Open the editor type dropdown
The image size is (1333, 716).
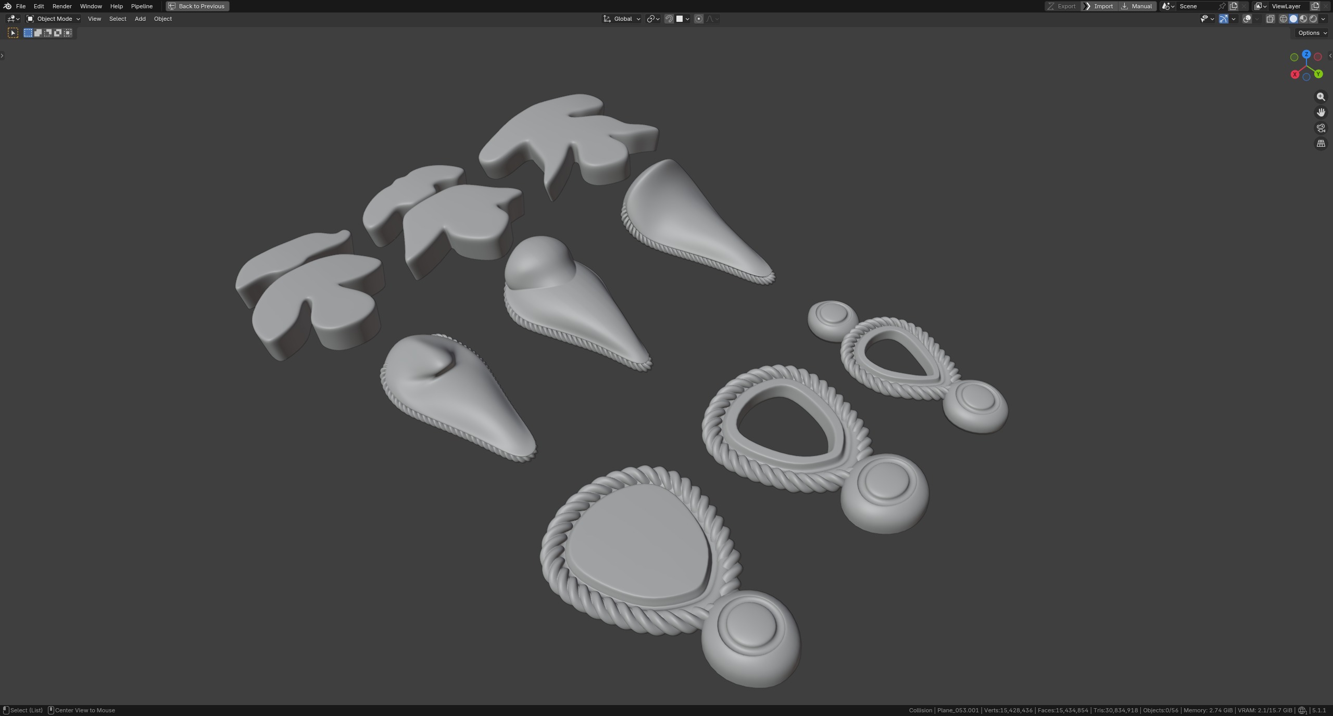13,19
